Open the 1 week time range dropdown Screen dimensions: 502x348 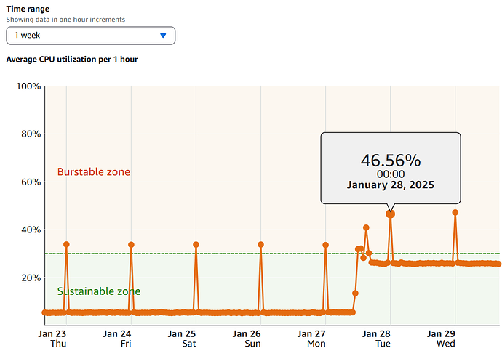pyautogui.click(x=91, y=36)
